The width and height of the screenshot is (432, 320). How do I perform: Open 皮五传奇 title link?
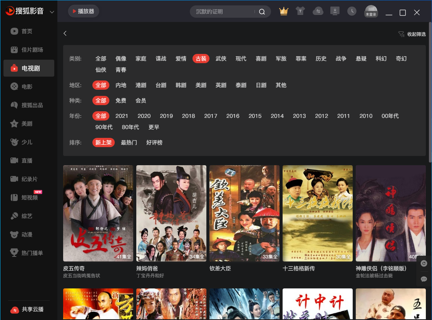point(74,268)
